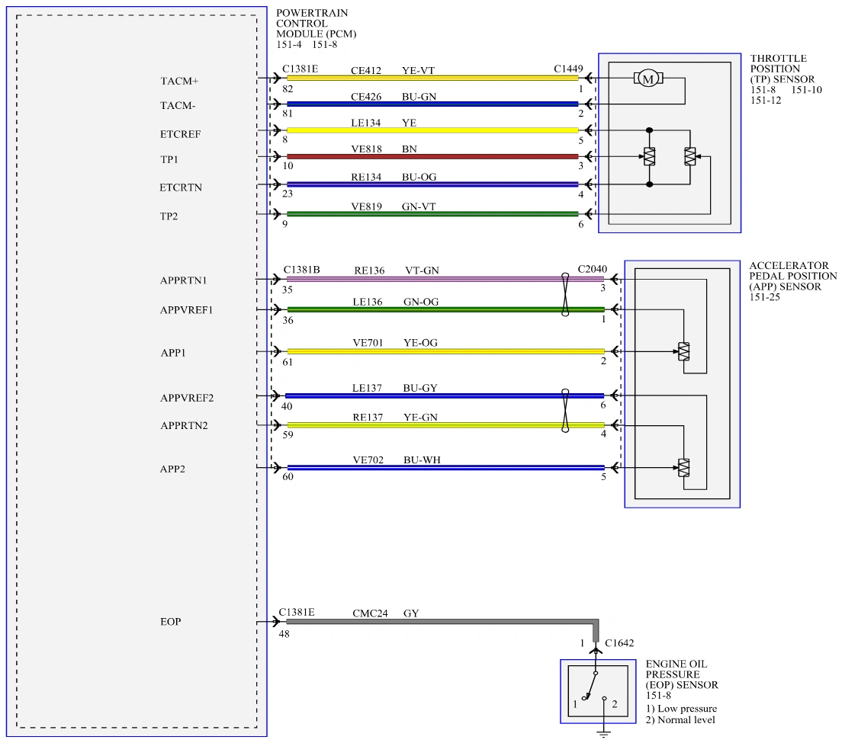Click the Throttle Position (TP) Sensor title
This screenshot has height=743, width=842.
pos(783,69)
